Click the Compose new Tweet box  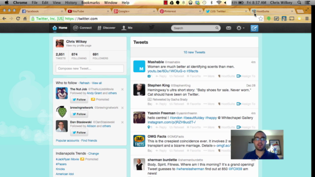[x=90, y=68]
